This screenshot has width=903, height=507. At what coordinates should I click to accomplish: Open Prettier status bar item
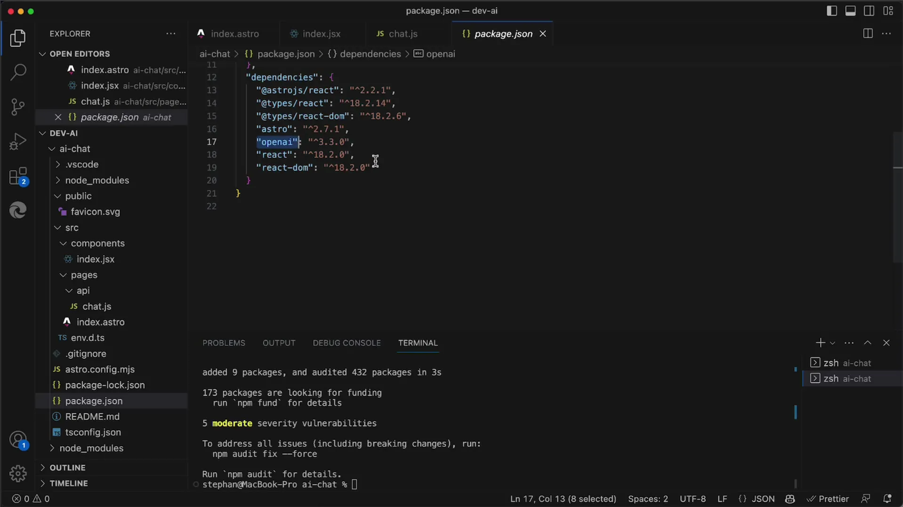pos(828,499)
